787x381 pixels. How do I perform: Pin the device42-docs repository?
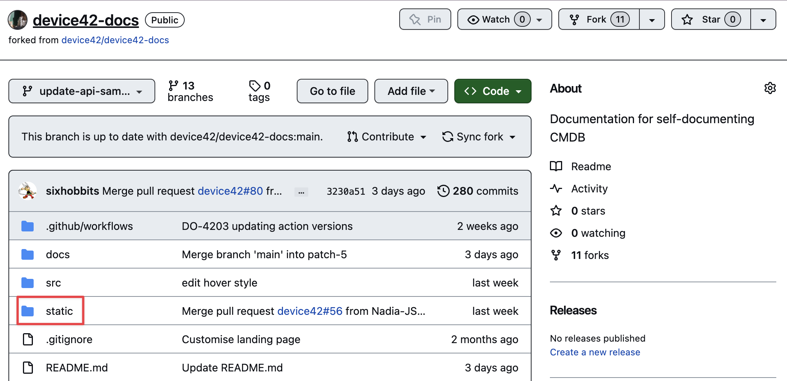[x=425, y=20]
